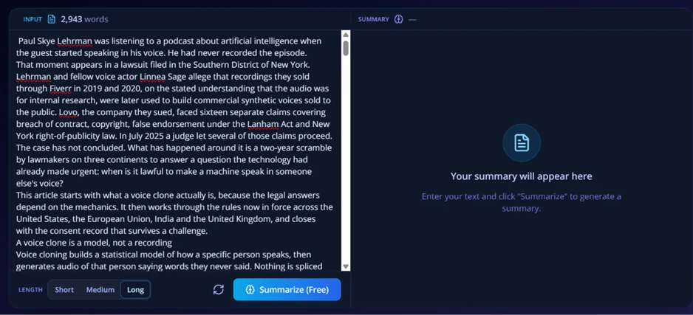Select Medium summary length
693x315 pixels.
(100, 290)
